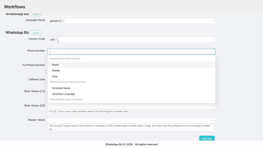
Task: Pick Template Language from the list
Action: coord(131,94)
